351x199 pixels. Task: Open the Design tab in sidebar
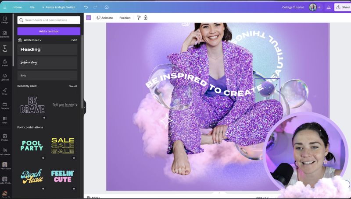pyautogui.click(x=5, y=20)
